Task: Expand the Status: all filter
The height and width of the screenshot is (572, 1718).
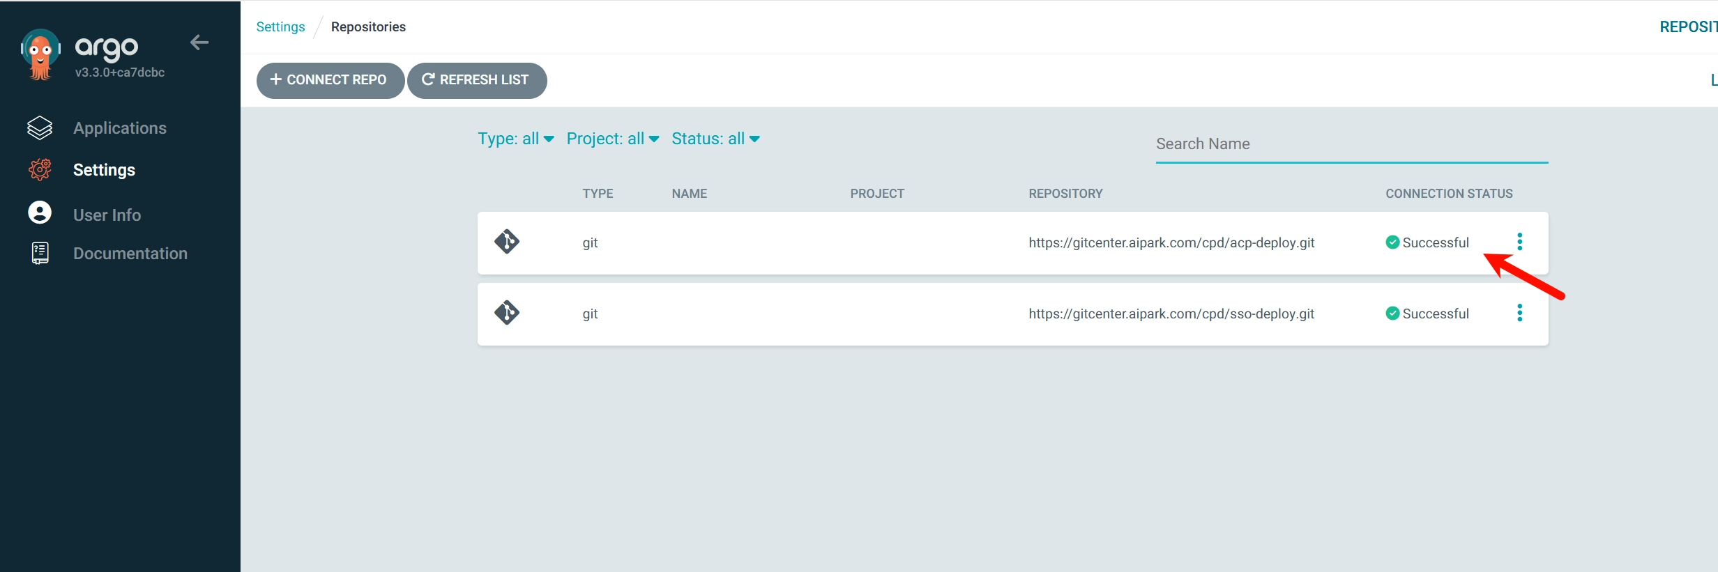Action: [x=715, y=139]
